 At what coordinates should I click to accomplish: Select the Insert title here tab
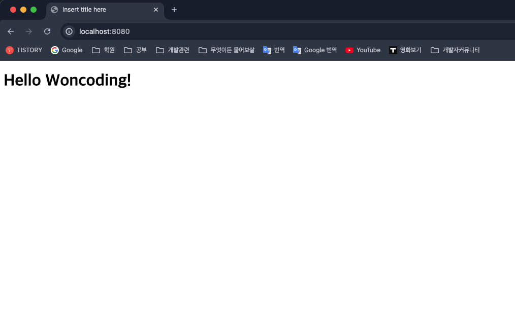[105, 10]
